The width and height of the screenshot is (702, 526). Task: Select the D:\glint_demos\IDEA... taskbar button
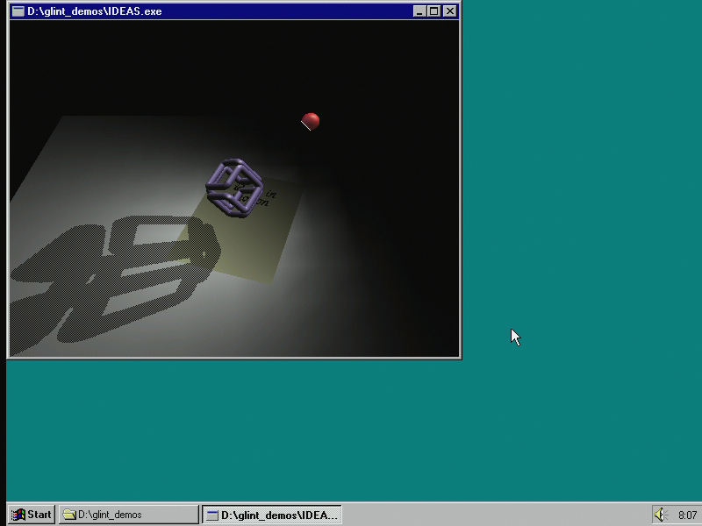[x=272, y=515]
